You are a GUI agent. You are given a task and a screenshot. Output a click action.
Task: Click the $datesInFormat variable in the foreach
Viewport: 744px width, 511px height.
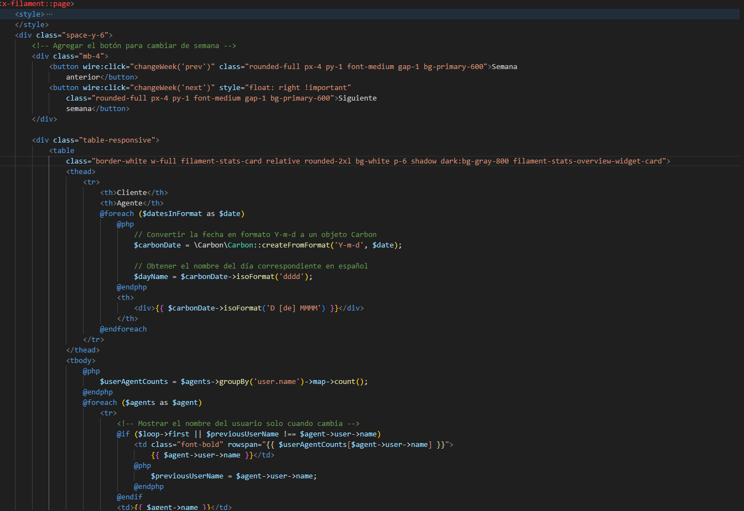(x=172, y=214)
